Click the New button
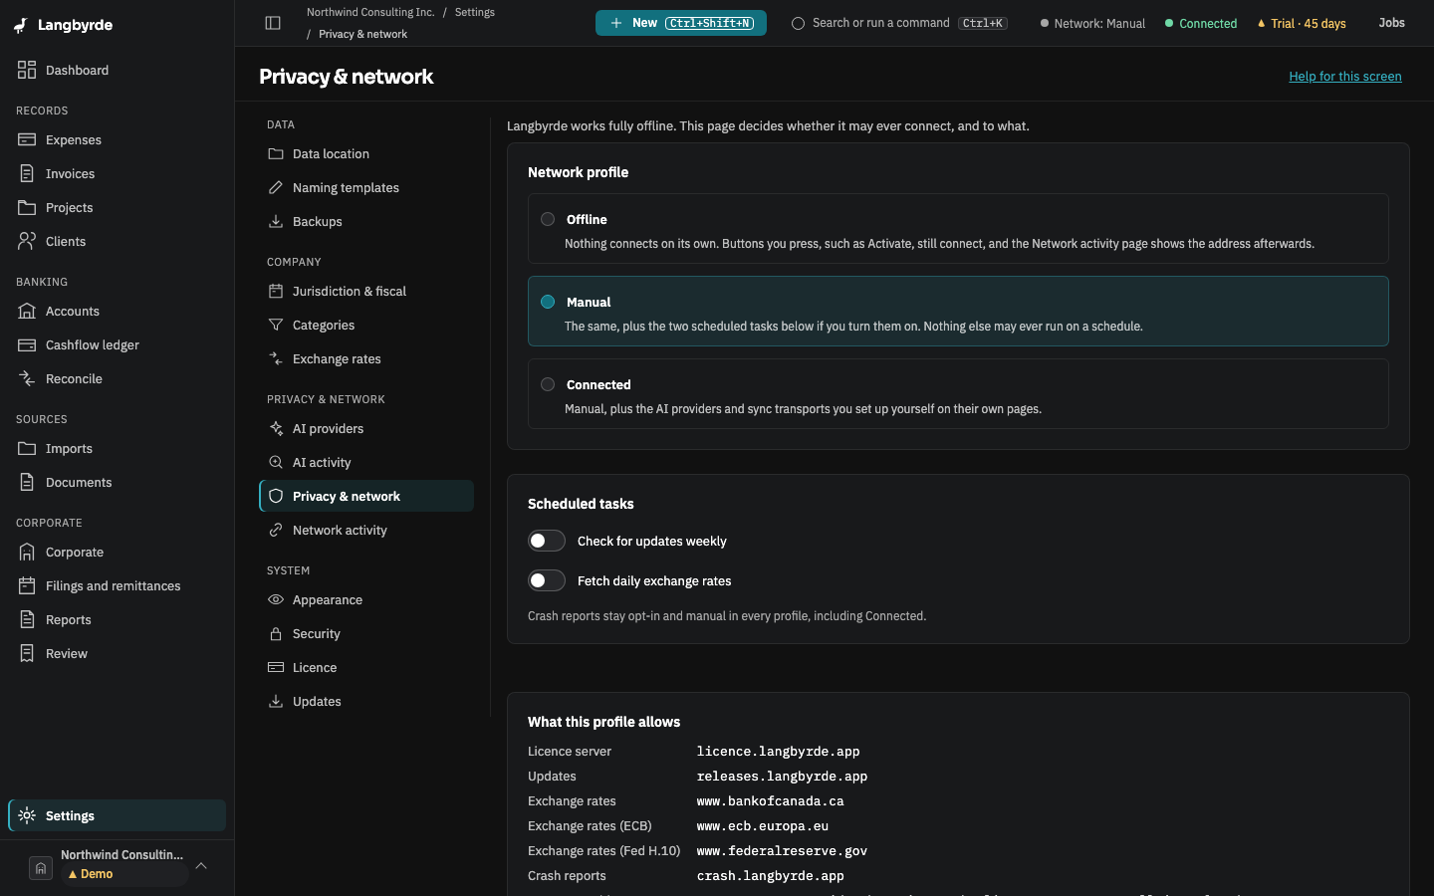Image resolution: width=1434 pixels, height=896 pixels. click(x=681, y=23)
